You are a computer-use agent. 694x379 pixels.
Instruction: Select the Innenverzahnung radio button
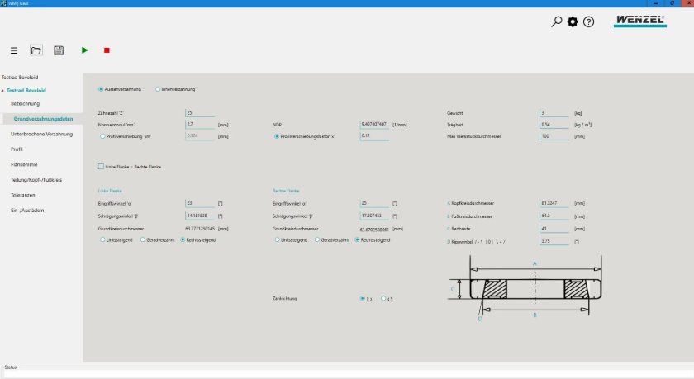click(x=159, y=89)
